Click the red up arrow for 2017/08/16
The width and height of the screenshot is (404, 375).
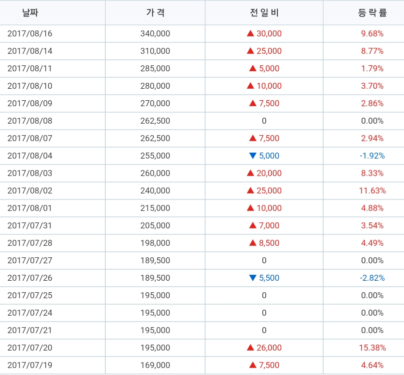point(250,34)
